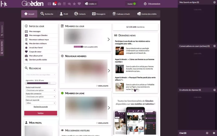Select the active news carousel dot

[135, 91]
